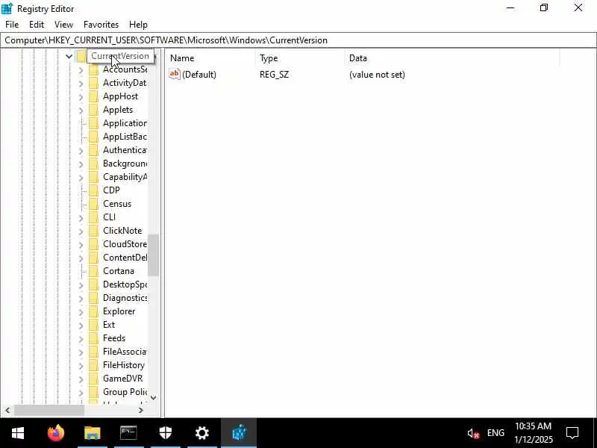Launch Firefox from the taskbar
The width and height of the screenshot is (597, 448).
(55, 433)
